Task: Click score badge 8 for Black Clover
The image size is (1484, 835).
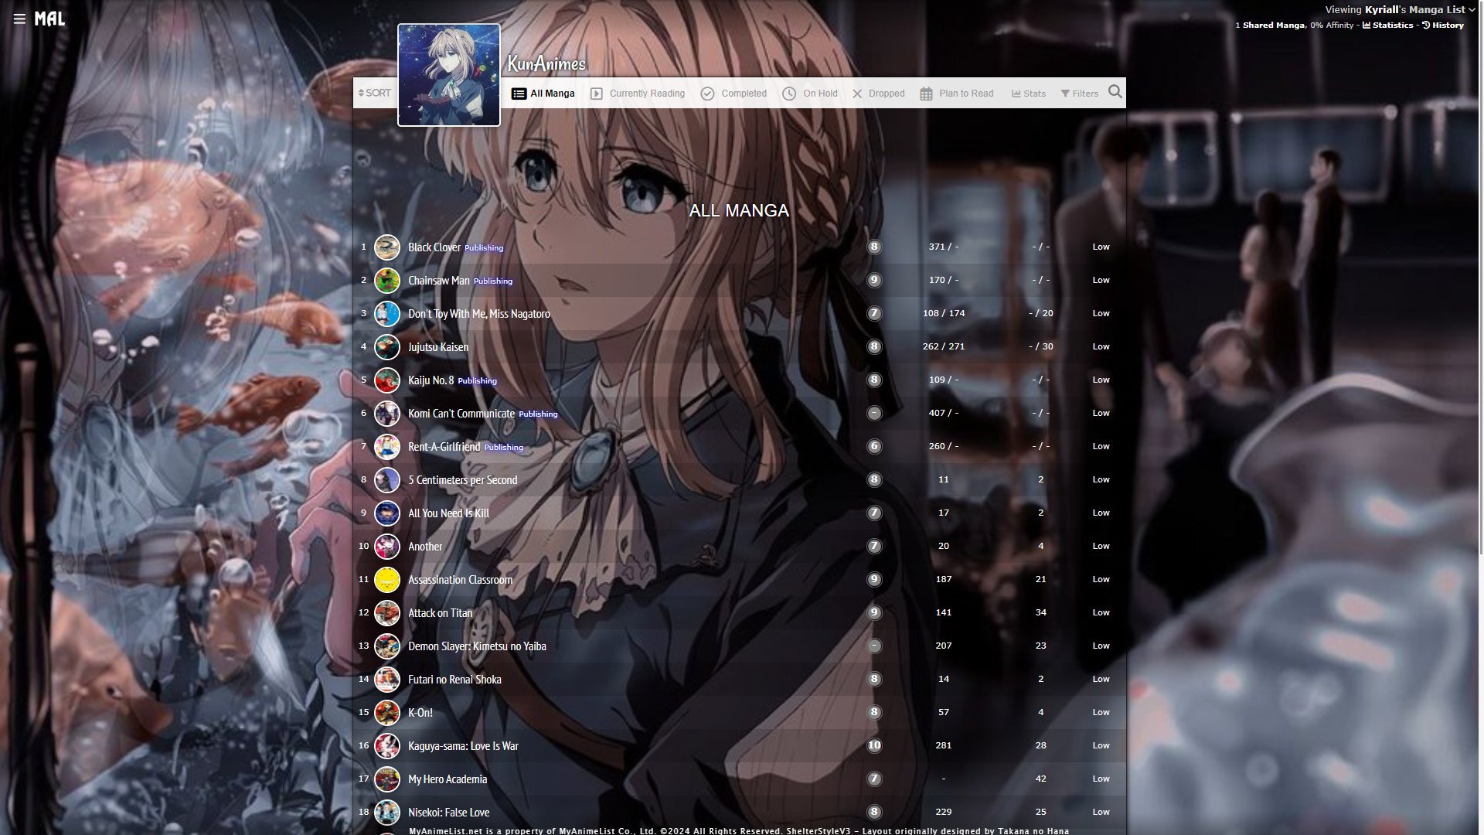Action: 874,247
